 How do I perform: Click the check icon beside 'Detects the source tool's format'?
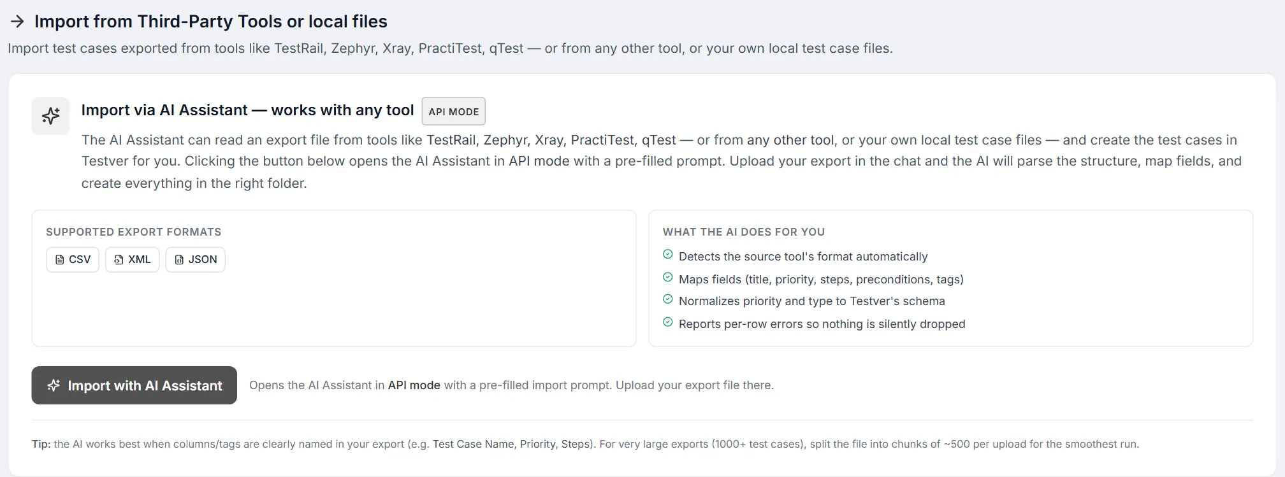(x=668, y=255)
